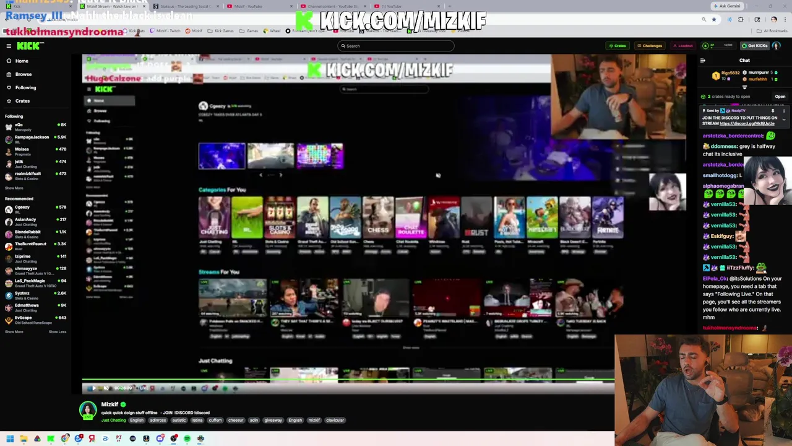Open the xQc channel from the Following list
This screenshot has height=446, width=792.
(36, 126)
